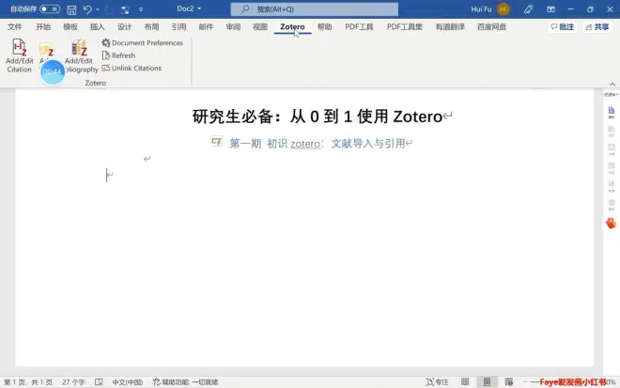Open the 审阅 (Review) tab

233,27
